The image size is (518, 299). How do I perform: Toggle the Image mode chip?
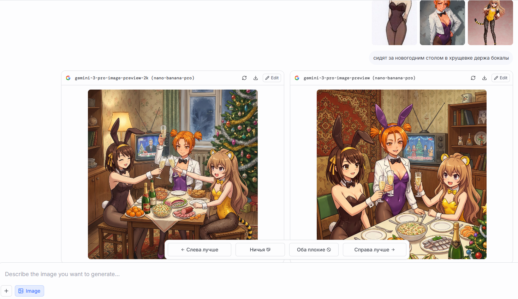(x=29, y=291)
